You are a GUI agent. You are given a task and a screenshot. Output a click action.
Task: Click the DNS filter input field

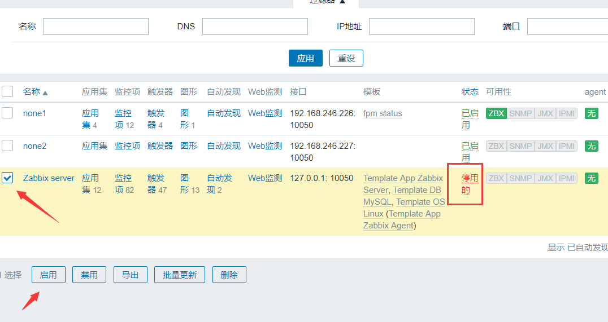click(x=255, y=27)
